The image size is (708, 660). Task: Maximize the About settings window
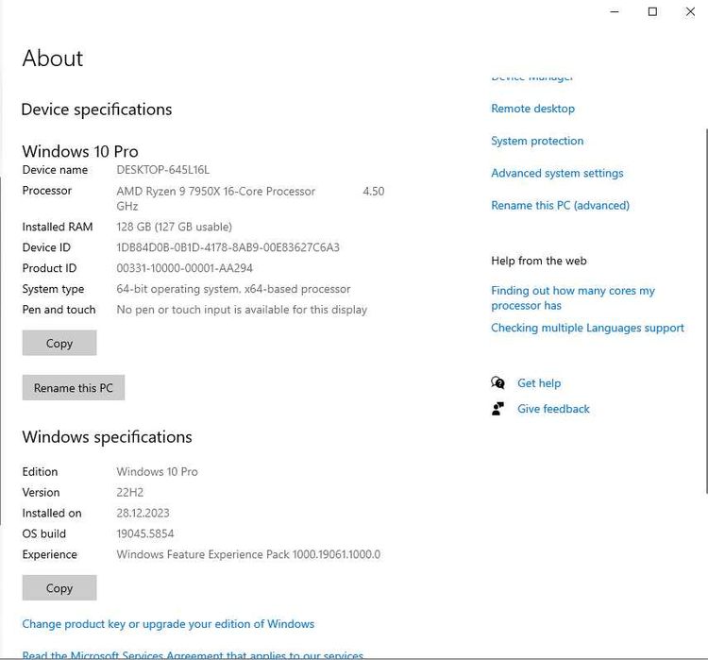pyautogui.click(x=652, y=11)
